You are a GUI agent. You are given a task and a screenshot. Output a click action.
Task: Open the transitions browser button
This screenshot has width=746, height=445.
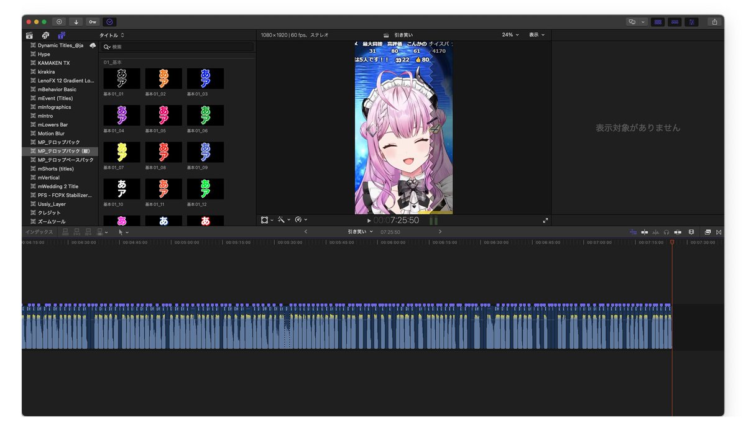pyautogui.click(x=719, y=232)
